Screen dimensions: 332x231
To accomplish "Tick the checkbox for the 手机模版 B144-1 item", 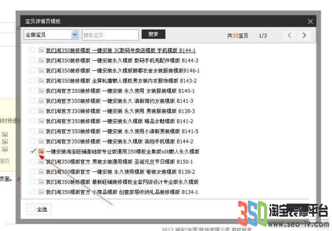I will pyautogui.click(x=33, y=50).
